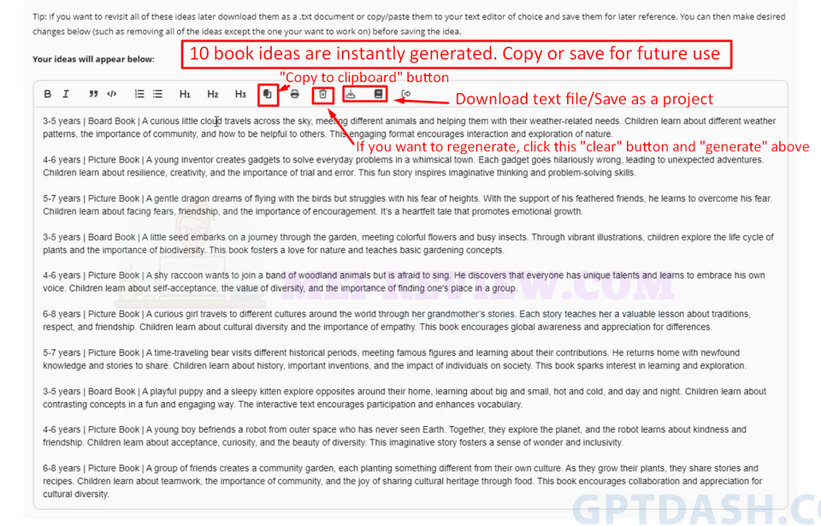821x526 pixels.
Task: Click the gentle dragon fear of heights idea
Action: point(408,205)
